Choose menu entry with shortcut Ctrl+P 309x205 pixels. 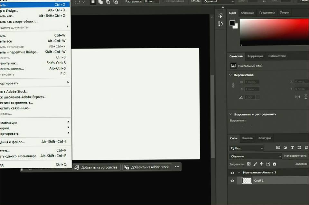coord(35,150)
